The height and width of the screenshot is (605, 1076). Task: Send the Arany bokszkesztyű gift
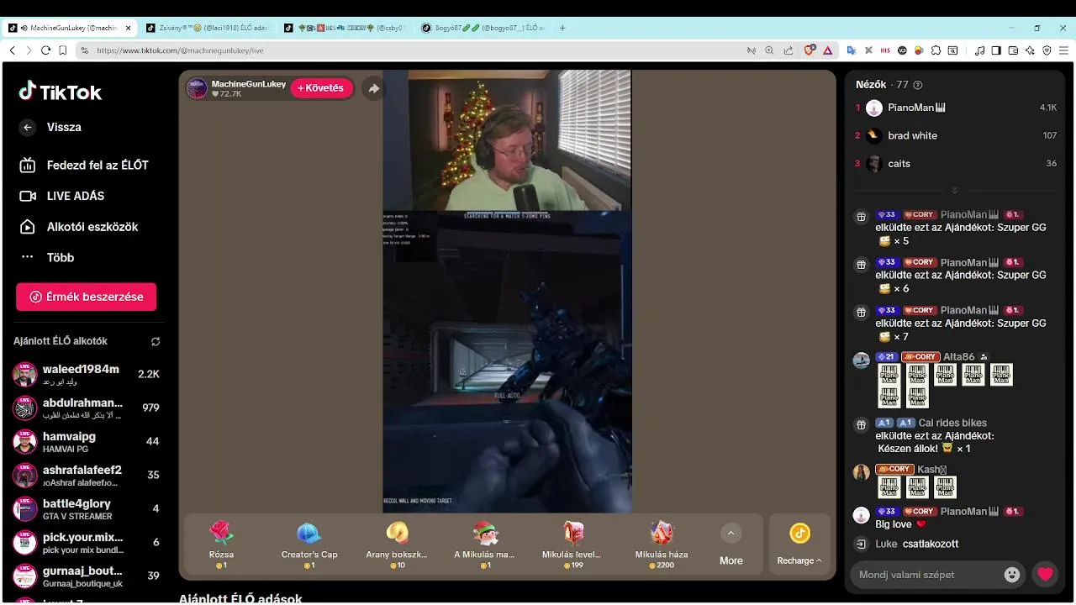(x=397, y=544)
